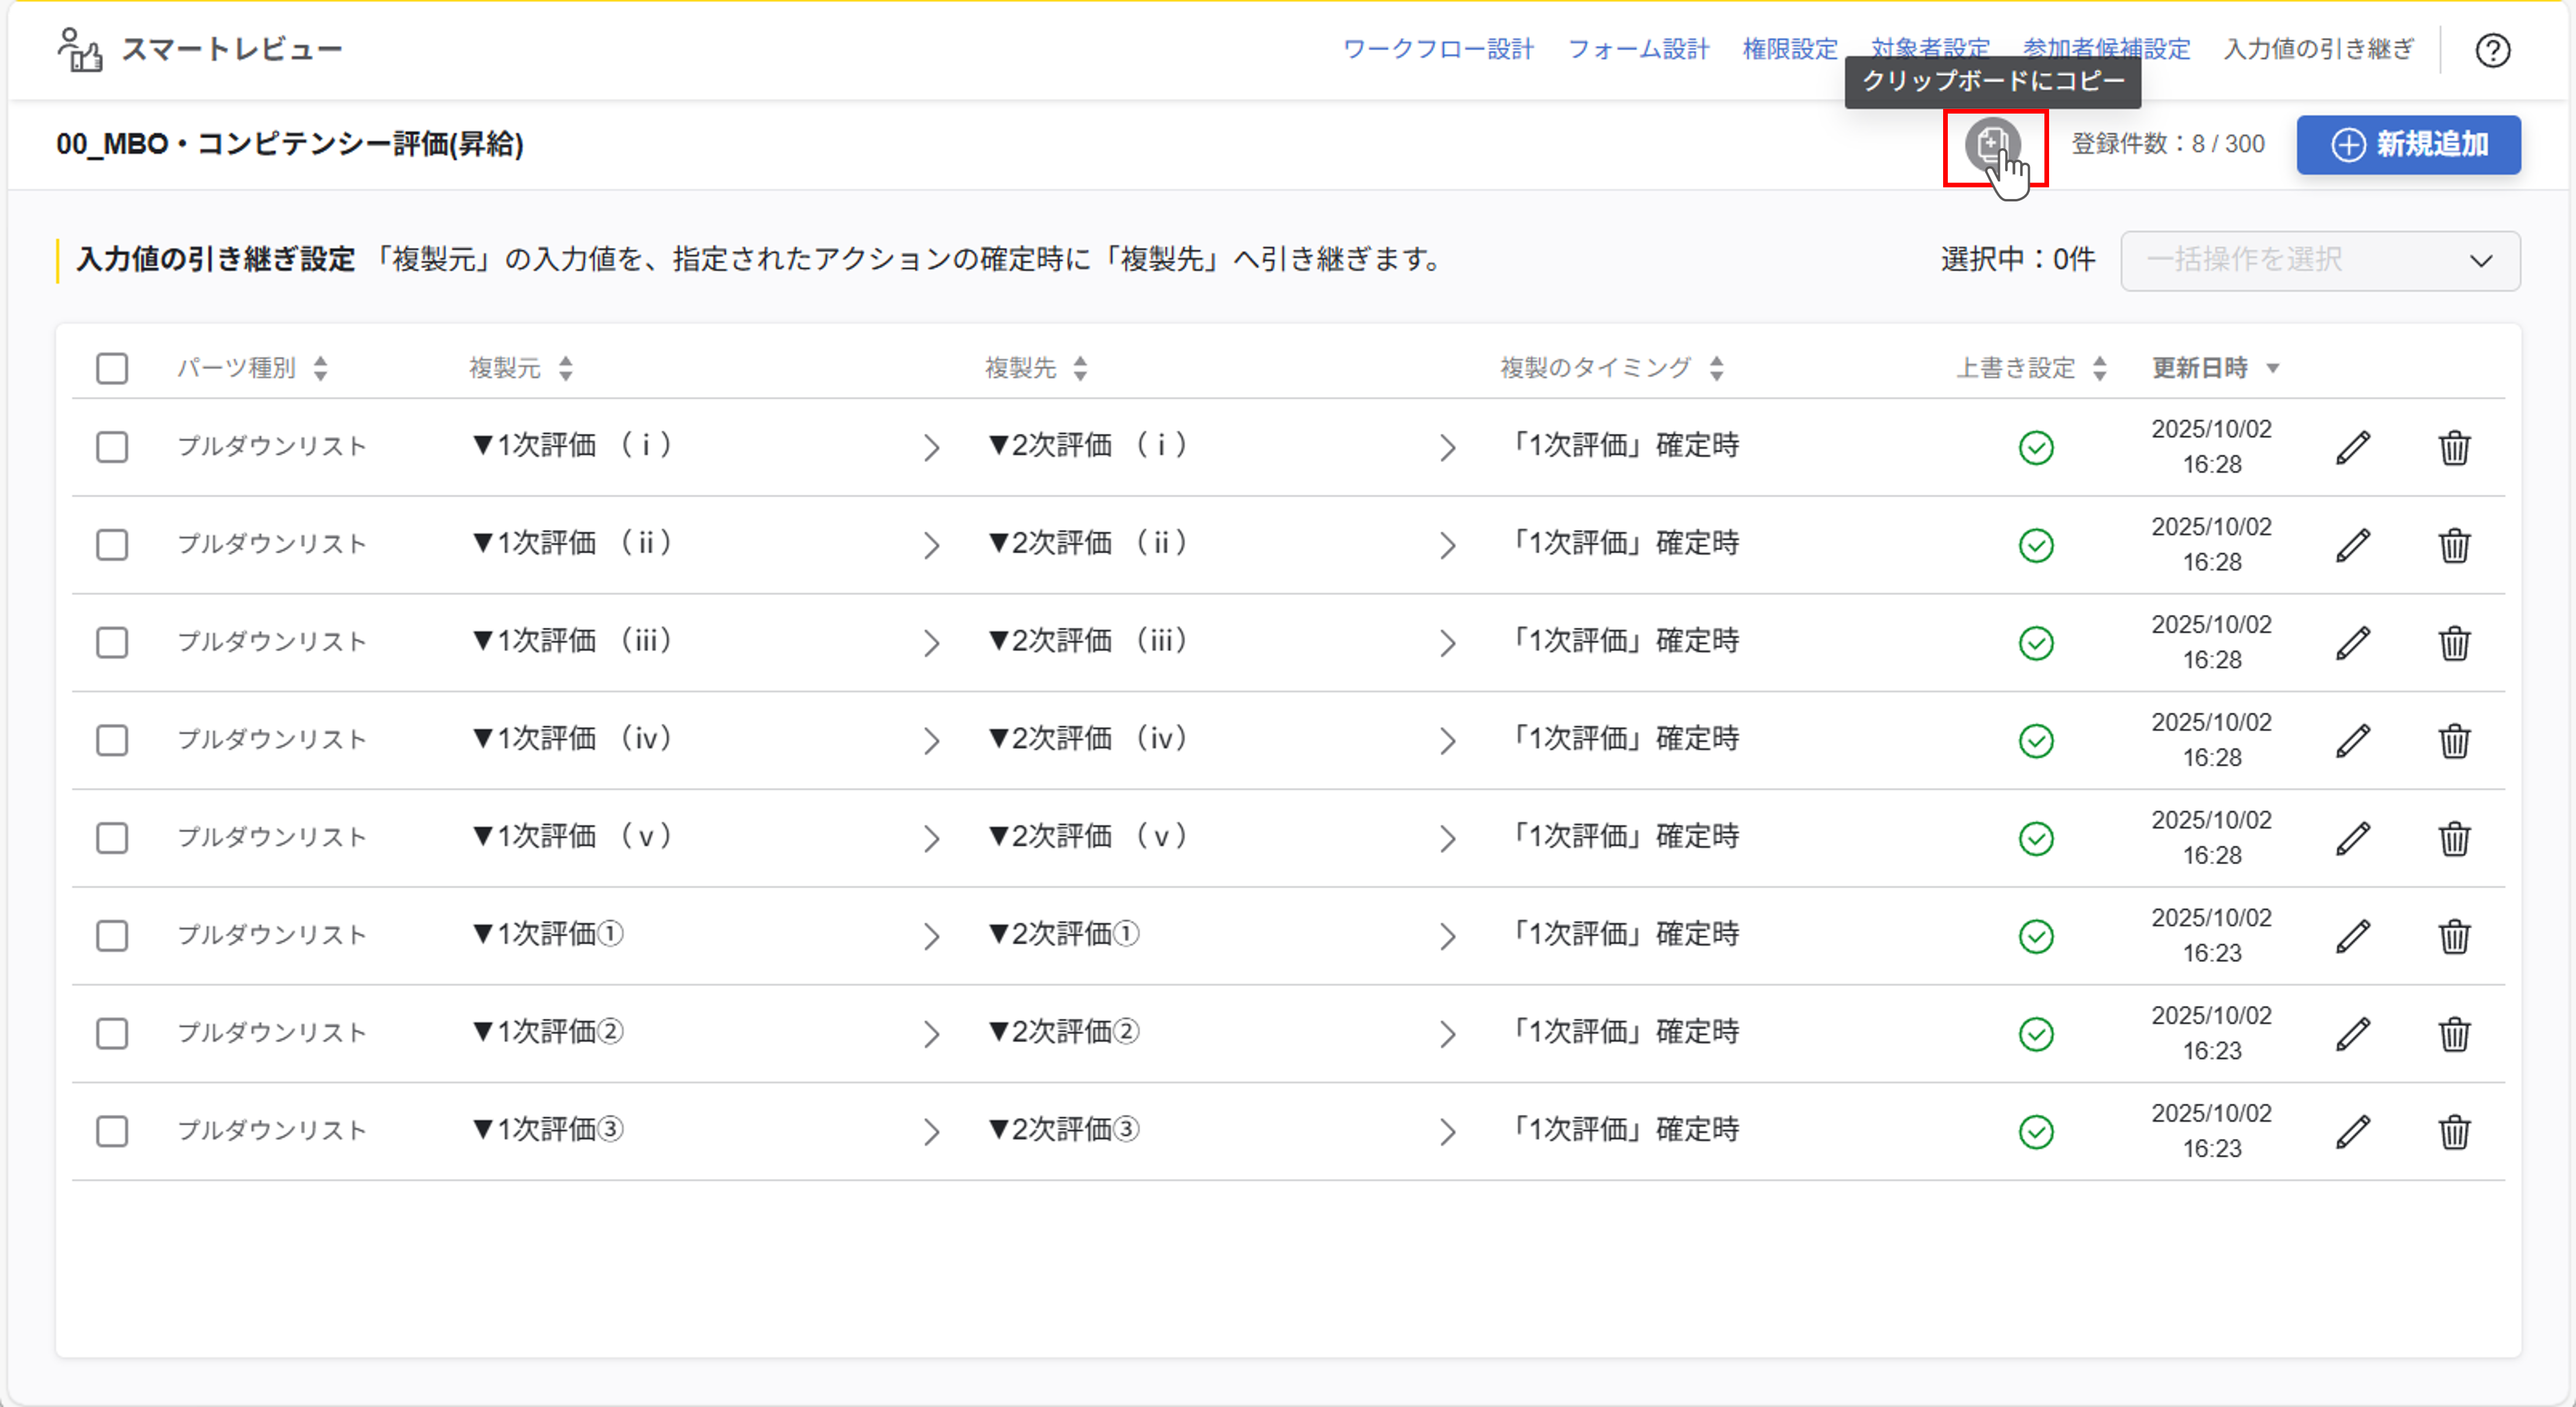Sort by the 更新日時 column arrow

2272,368
